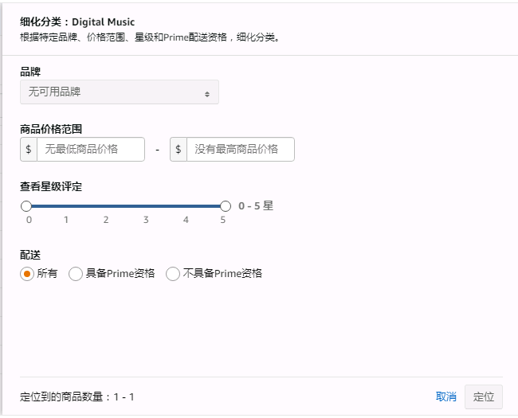Select the 所有 delivery radio button

27,274
